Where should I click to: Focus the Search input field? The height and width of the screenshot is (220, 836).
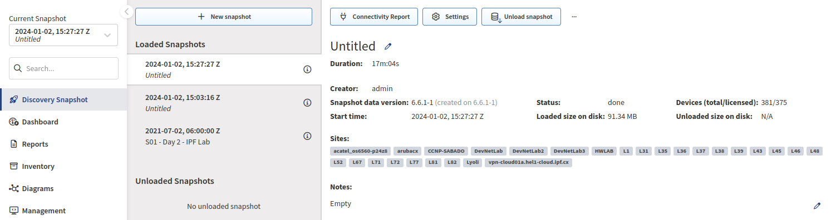(x=63, y=68)
